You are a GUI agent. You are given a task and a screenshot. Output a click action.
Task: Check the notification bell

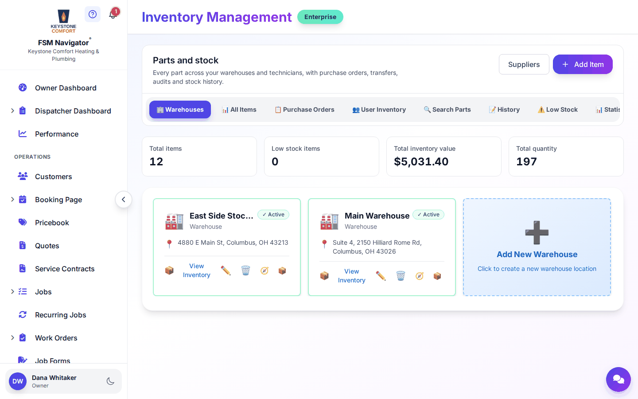113,14
